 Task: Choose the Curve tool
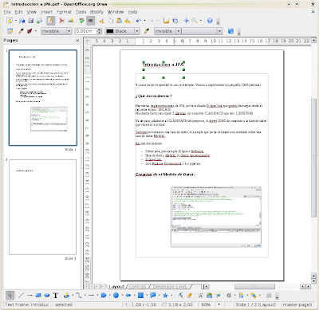tap(66, 295)
